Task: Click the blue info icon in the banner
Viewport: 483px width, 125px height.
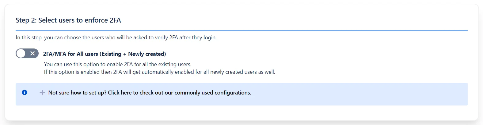Action: coord(25,92)
